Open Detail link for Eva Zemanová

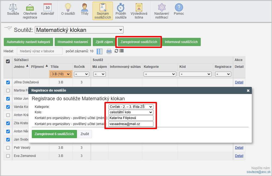pos(239,156)
